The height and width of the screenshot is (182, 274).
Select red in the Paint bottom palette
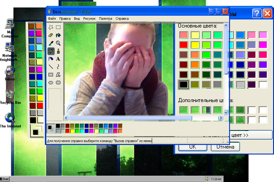tap(68, 131)
